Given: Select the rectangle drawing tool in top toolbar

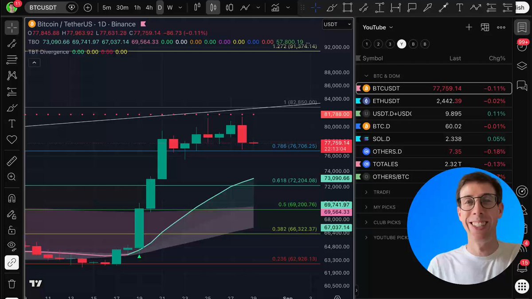Looking at the screenshot, I should 348,8.
